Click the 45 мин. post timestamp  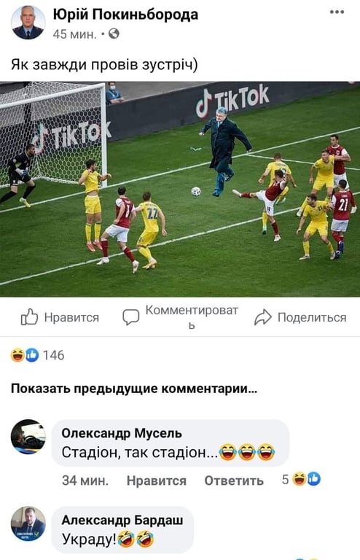(75, 34)
